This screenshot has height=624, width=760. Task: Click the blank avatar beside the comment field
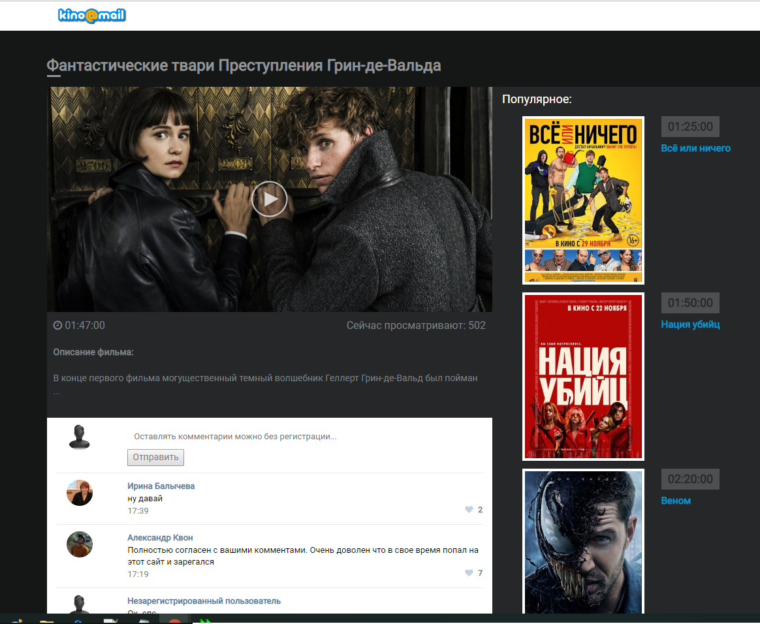79,437
